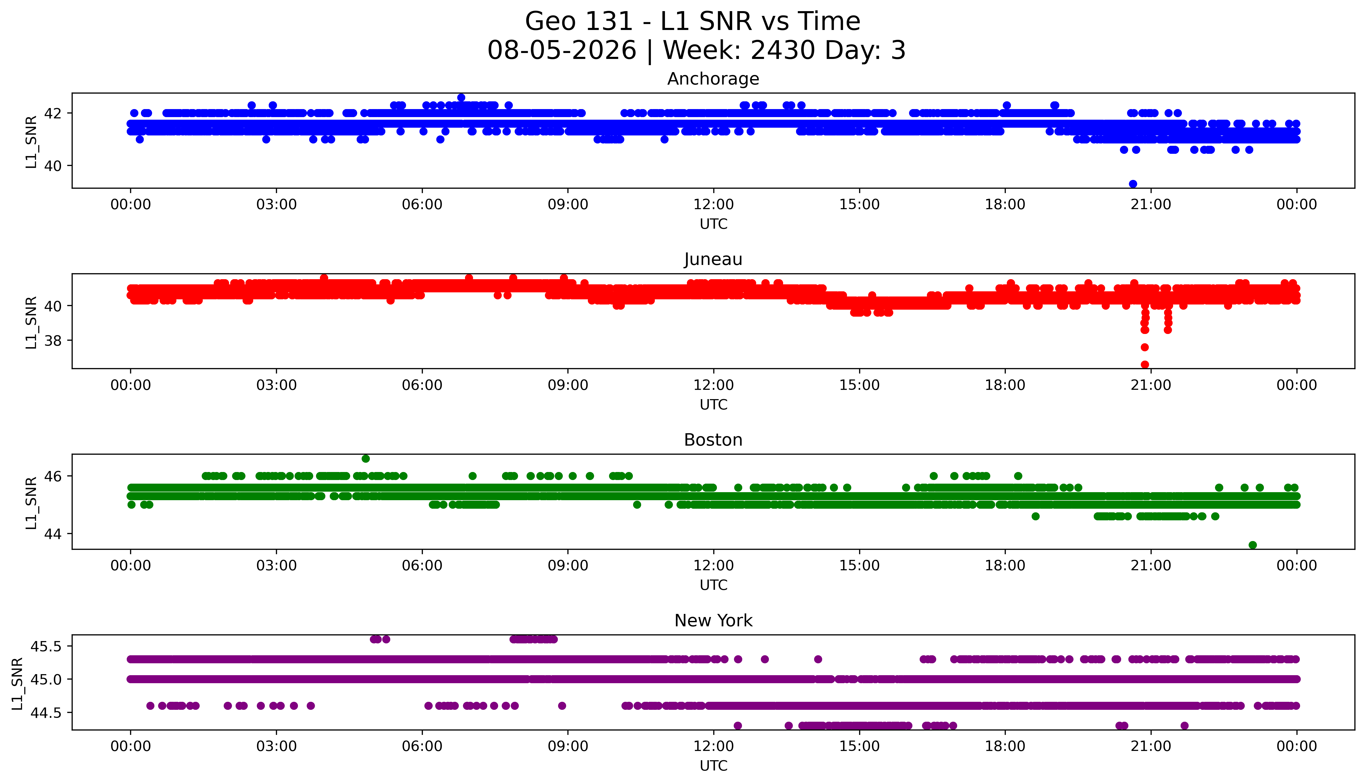
Task: Click the highest green point in Boston plot
Action: pos(366,459)
